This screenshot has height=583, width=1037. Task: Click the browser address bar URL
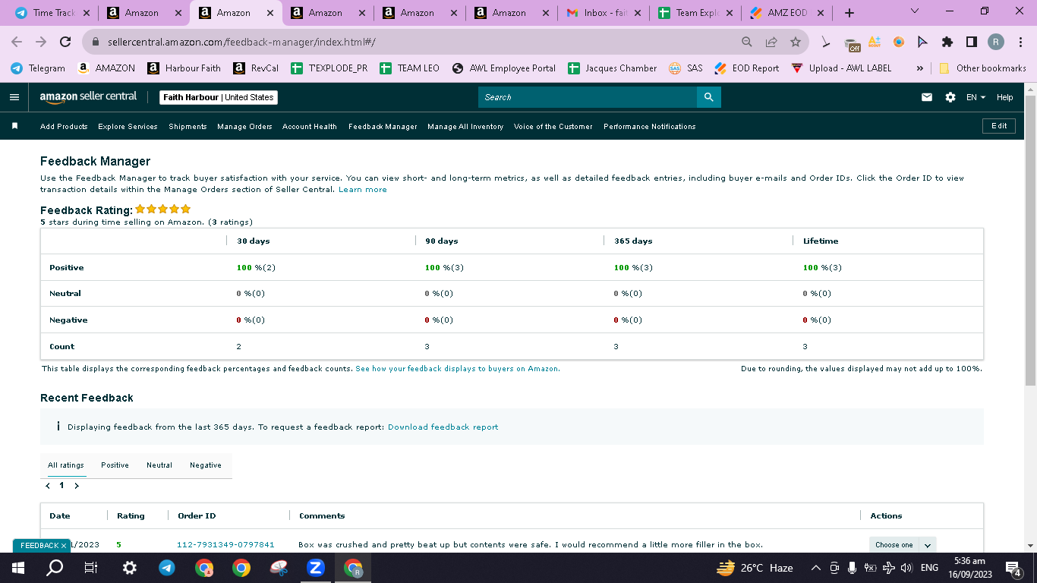tap(241, 42)
